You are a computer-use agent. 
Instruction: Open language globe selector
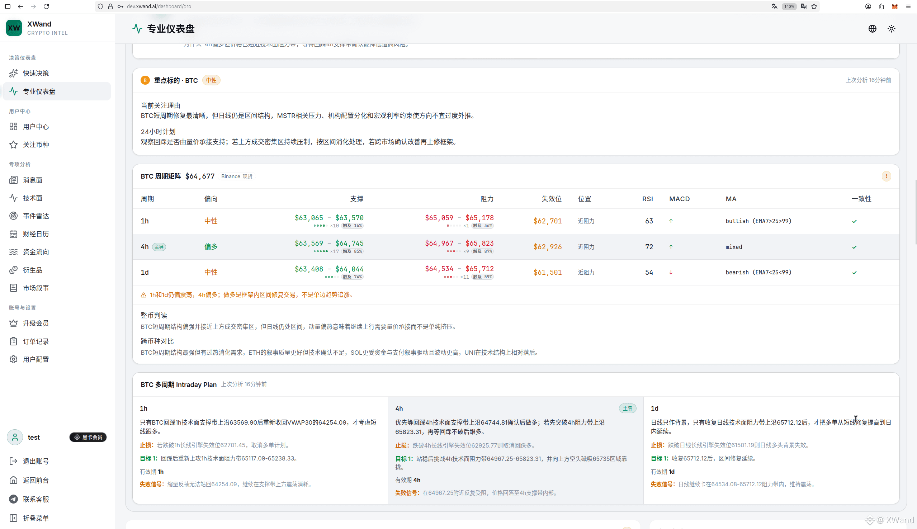tap(872, 29)
